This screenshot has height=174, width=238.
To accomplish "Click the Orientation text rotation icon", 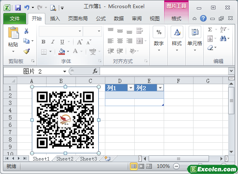I will click(x=133, y=51).
